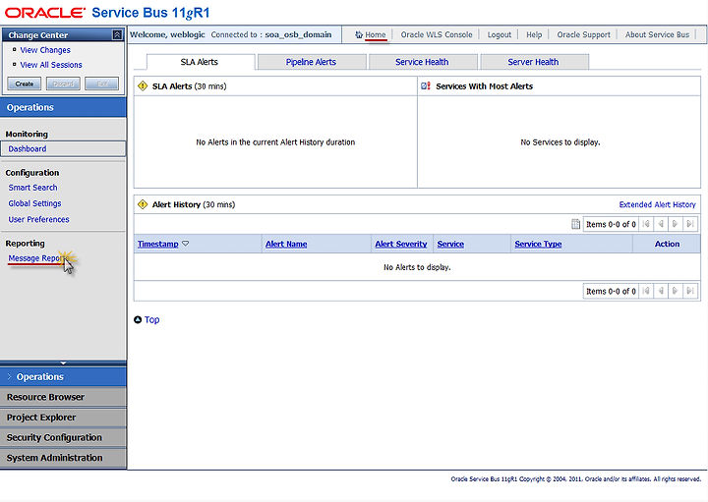Click the Home icon in header
708x502 pixels.
pos(359,34)
